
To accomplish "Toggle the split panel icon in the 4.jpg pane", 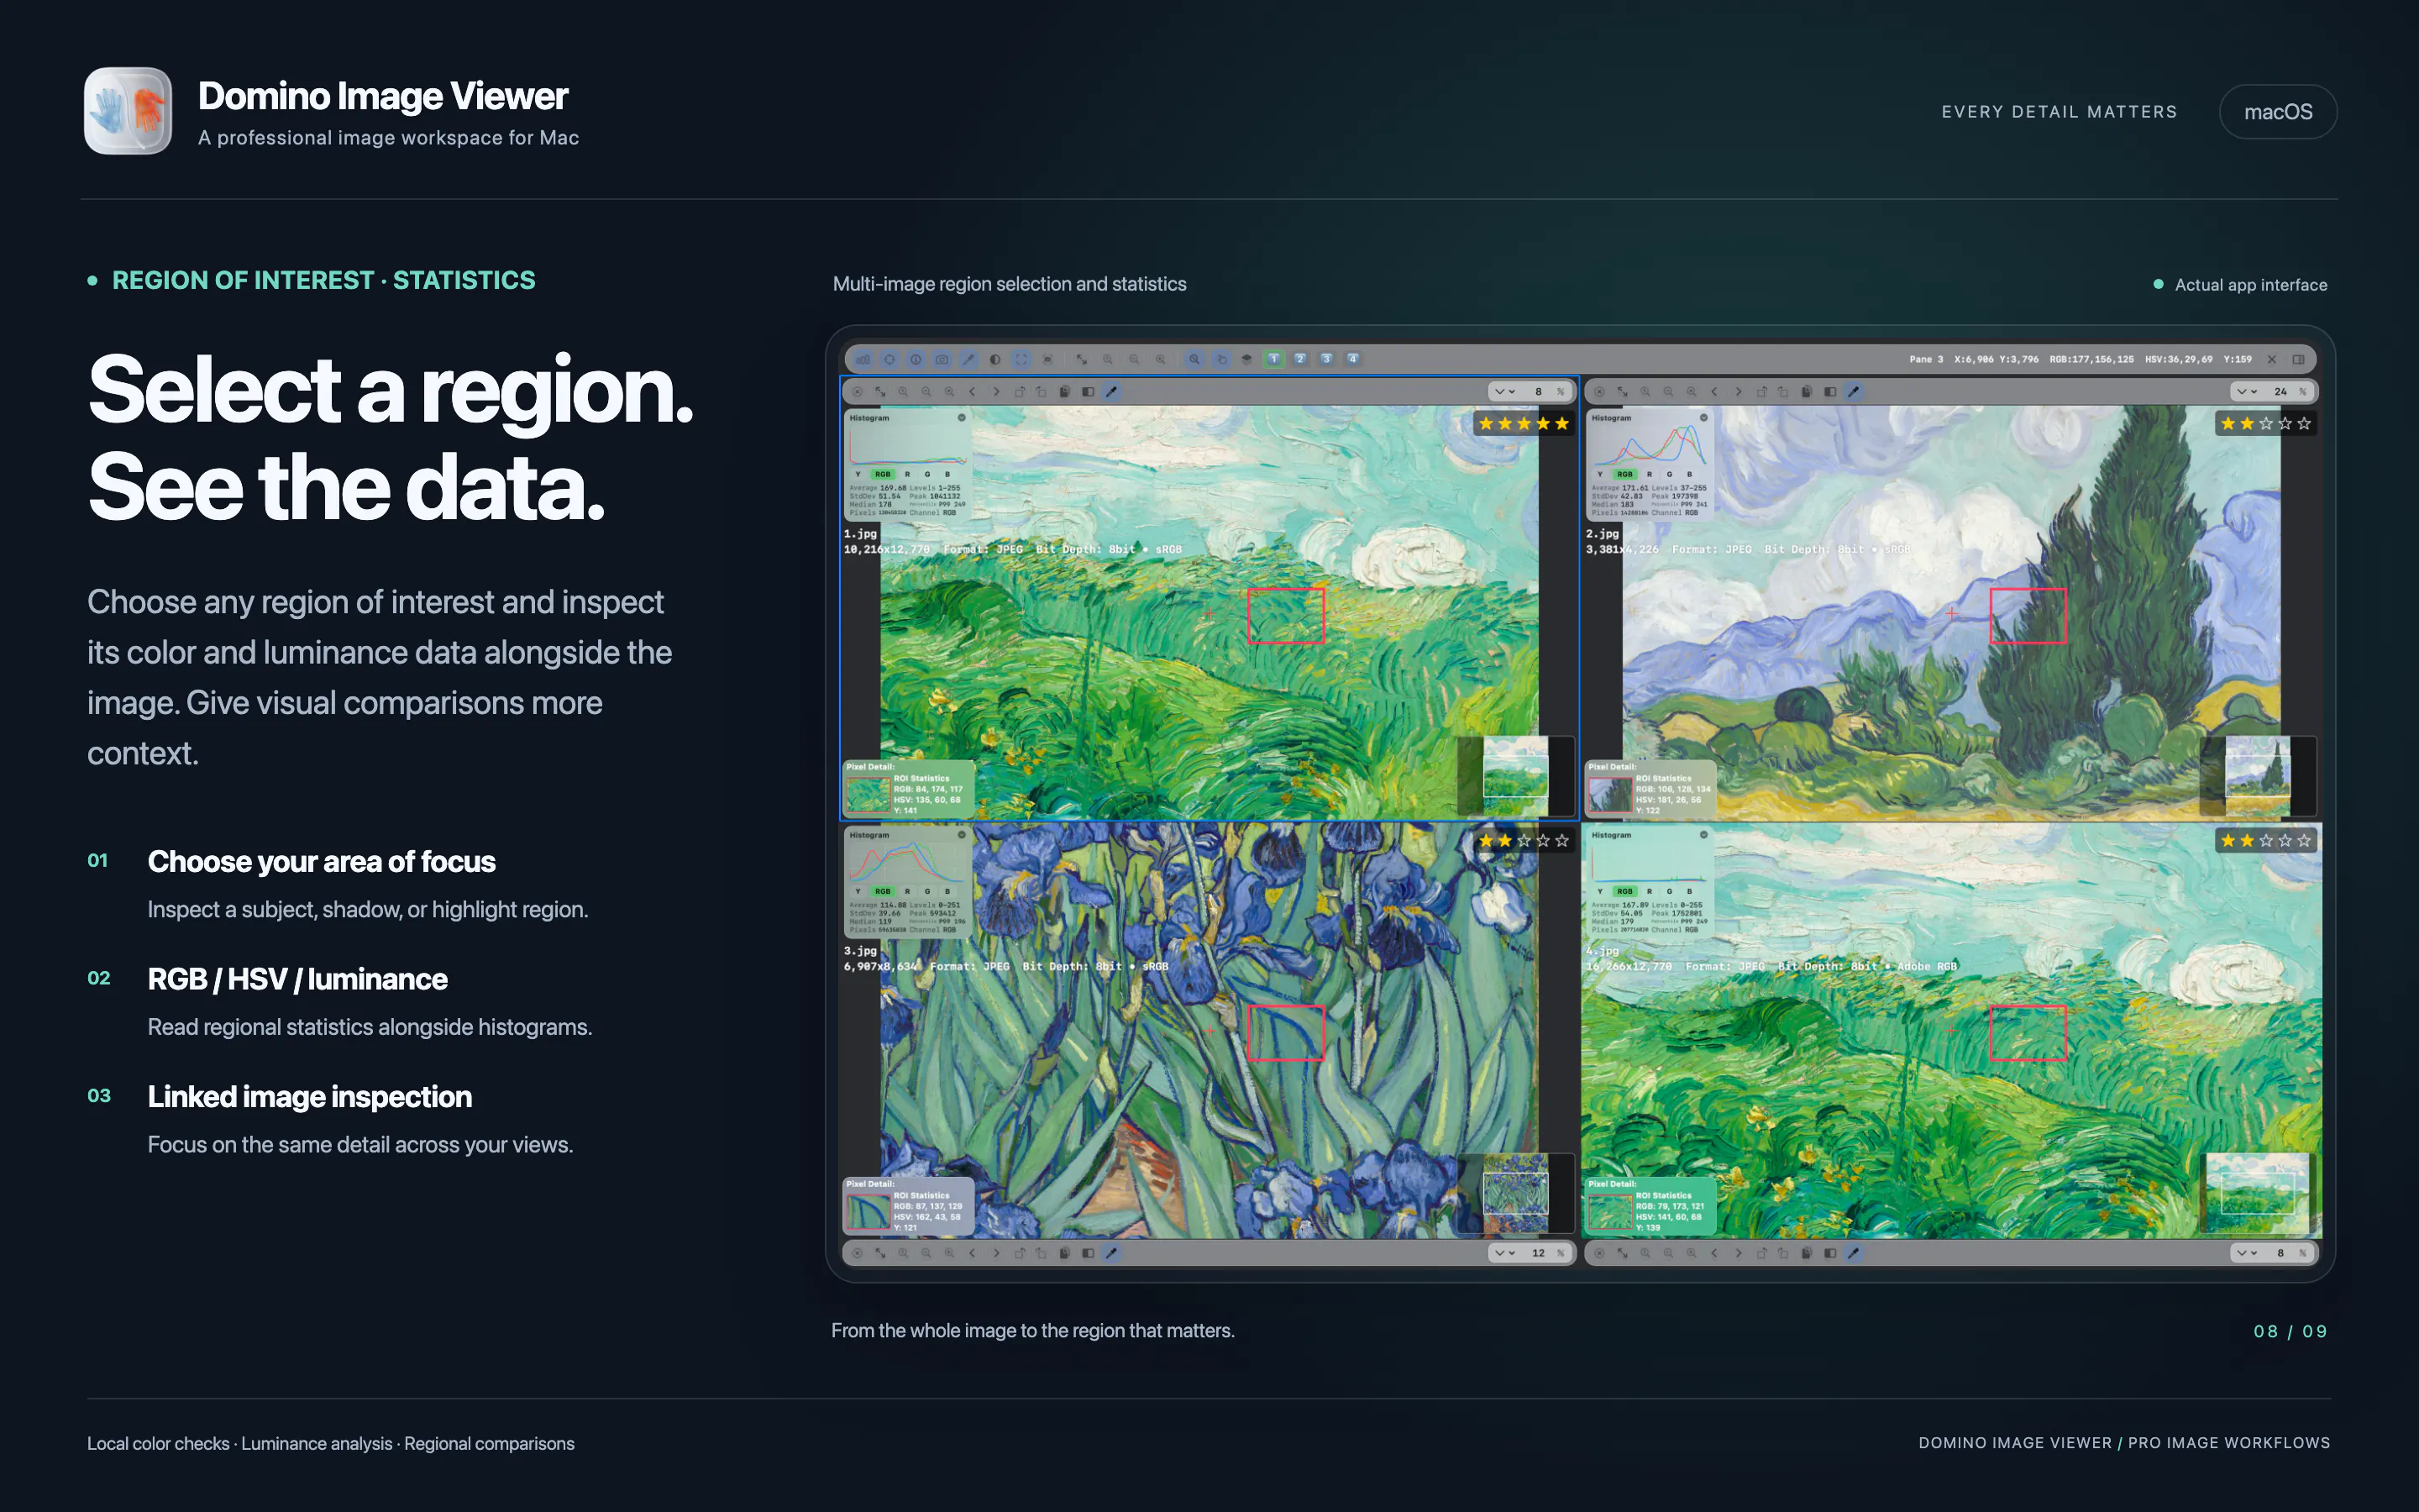I will pyautogui.click(x=1829, y=1253).
